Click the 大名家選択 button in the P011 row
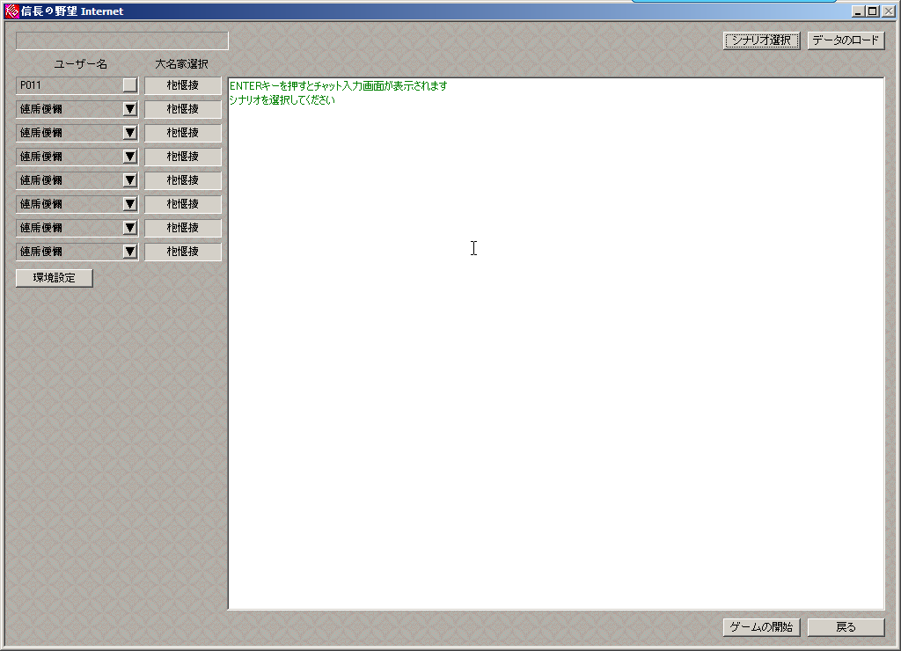This screenshot has height=651, width=901. [x=183, y=85]
